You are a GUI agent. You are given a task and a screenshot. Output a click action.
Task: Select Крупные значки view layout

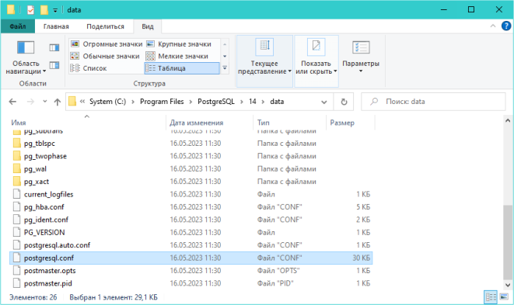pos(179,44)
